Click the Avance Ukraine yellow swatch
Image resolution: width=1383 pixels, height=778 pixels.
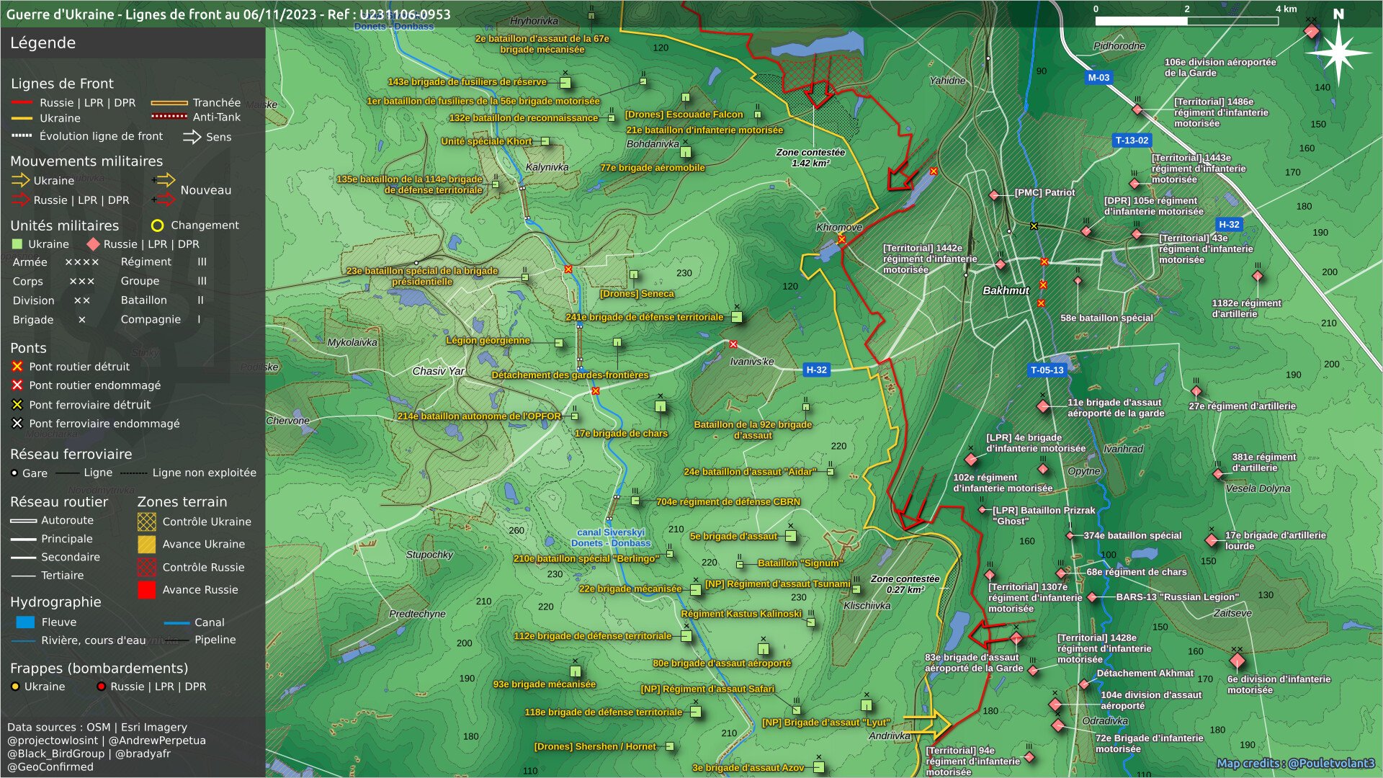coord(147,545)
